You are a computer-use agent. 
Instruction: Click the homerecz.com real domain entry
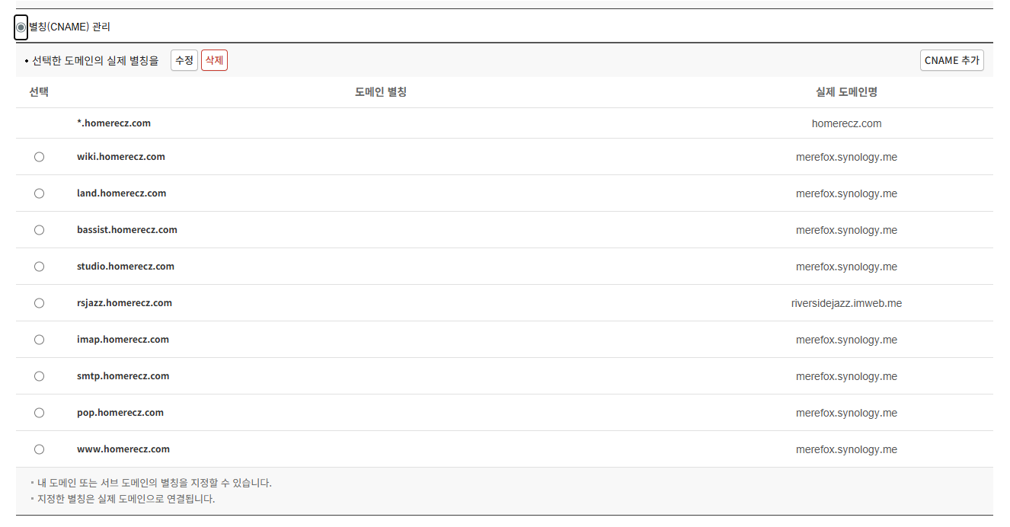pyautogui.click(x=846, y=123)
